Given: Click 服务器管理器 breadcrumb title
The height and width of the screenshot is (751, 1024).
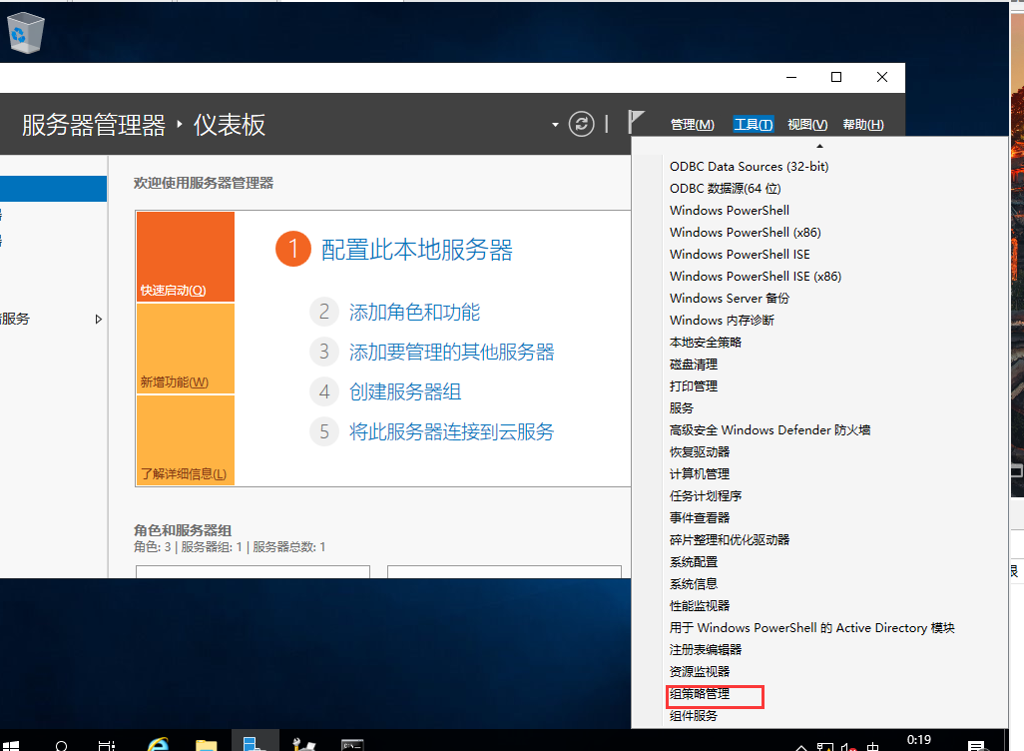Looking at the screenshot, I should coord(94,124).
